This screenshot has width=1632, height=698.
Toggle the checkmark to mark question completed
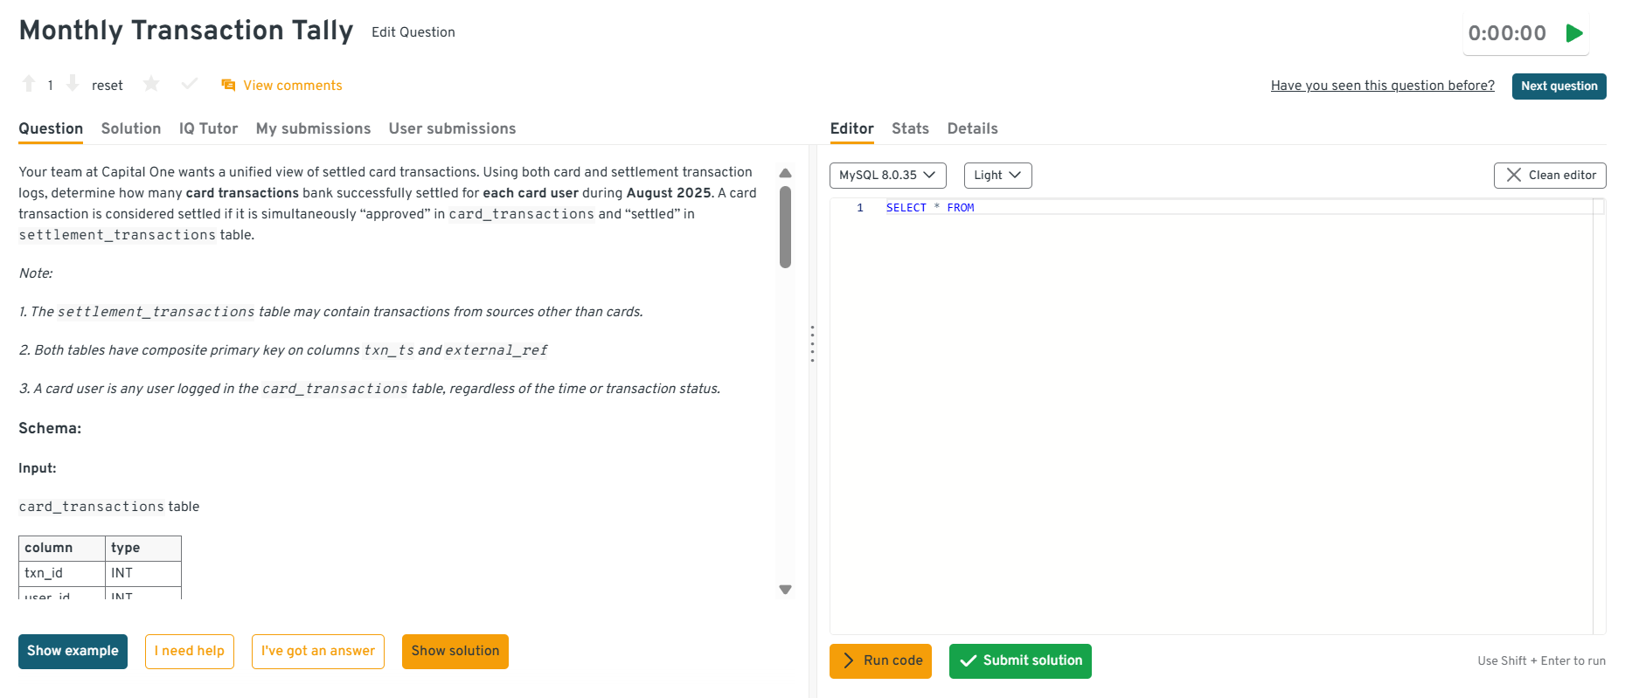pyautogui.click(x=189, y=84)
